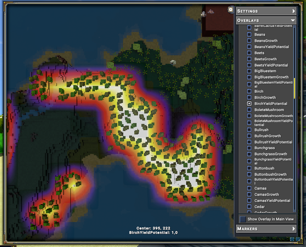Select BullrushGrowth overlay radio button
306x247 pixels.
[x=249, y=136]
